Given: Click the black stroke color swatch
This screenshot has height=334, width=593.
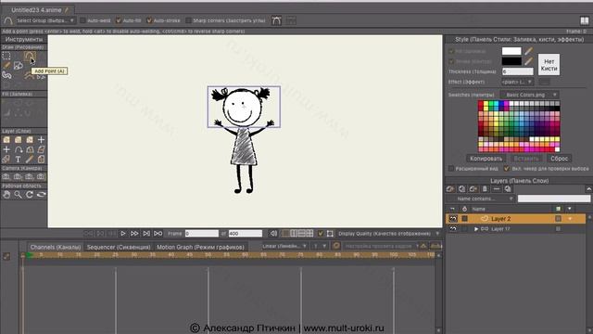Looking at the screenshot, I should [x=511, y=61].
